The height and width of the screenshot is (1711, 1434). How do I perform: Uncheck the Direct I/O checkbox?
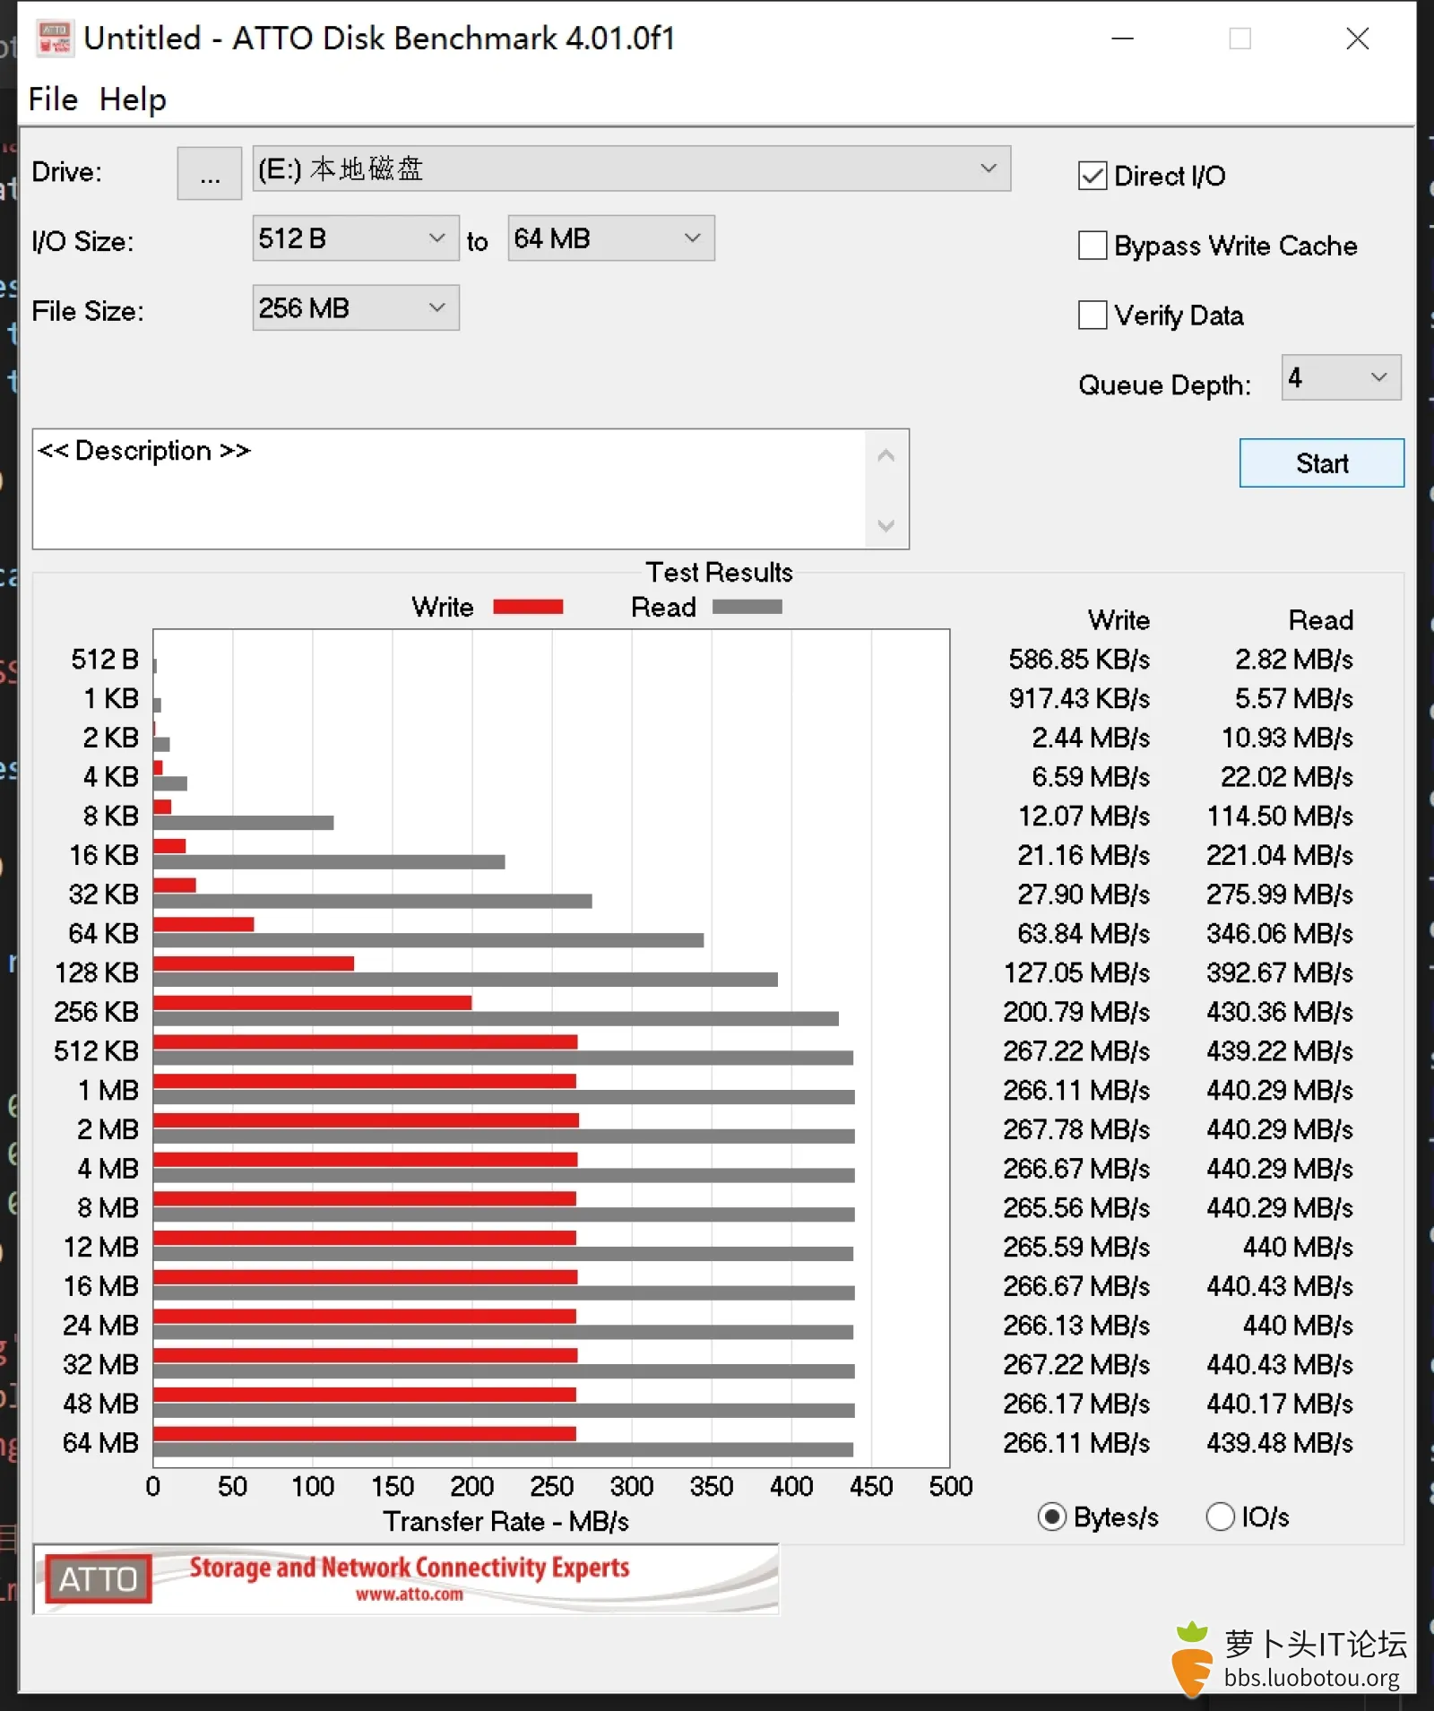click(x=1092, y=176)
